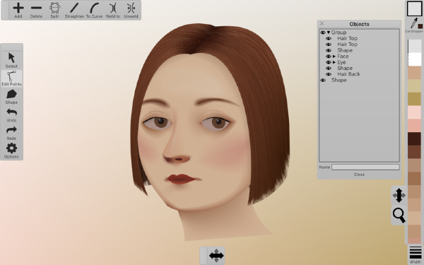
Task: Choose the salmon pink palette swatch
Action: [x=415, y=126]
